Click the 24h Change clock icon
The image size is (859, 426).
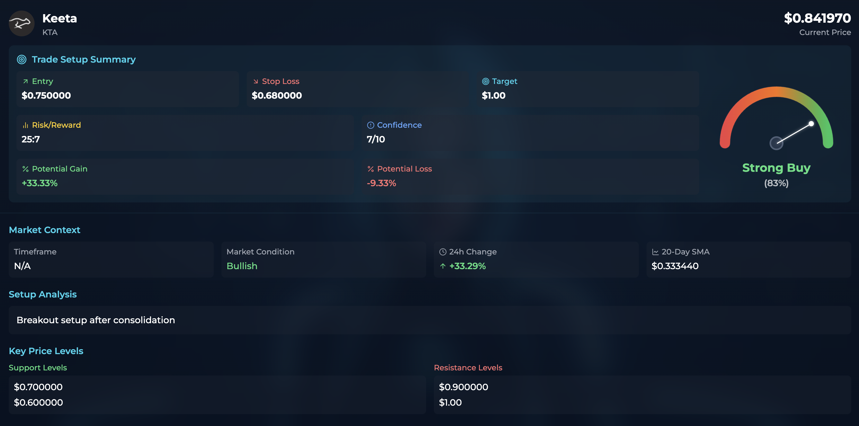(x=442, y=252)
